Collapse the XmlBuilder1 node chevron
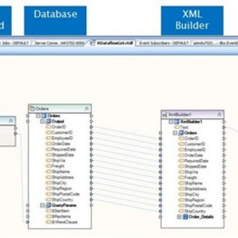 [220, 115]
